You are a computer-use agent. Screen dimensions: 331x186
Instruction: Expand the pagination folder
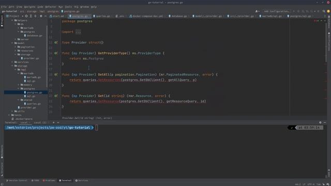tap(16, 47)
